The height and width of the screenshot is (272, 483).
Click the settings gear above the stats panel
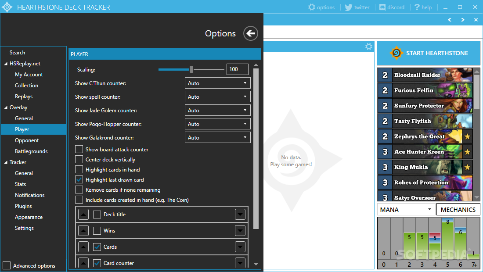click(369, 47)
